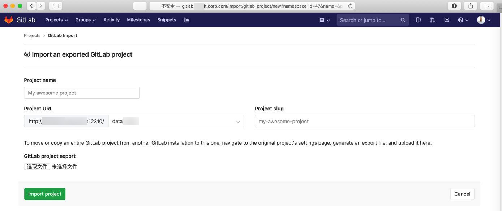
Task: Click the 'To move or copy' instruction text
Action: pyautogui.click(x=228, y=143)
